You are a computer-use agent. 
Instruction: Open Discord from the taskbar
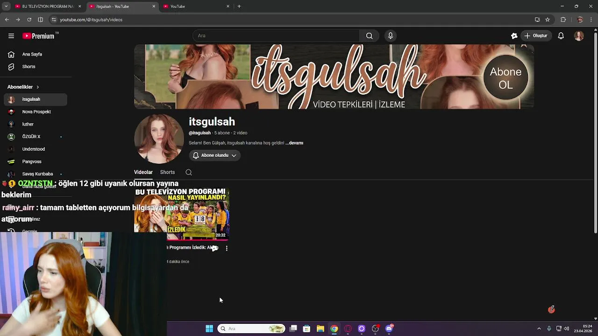pyautogui.click(x=389, y=329)
